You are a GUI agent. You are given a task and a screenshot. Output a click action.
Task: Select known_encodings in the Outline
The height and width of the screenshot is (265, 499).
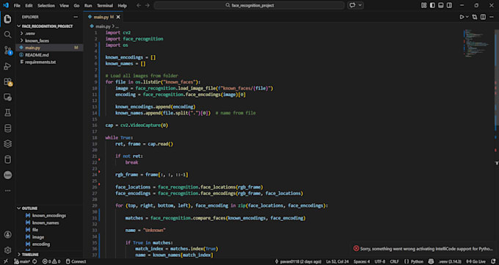point(49,216)
